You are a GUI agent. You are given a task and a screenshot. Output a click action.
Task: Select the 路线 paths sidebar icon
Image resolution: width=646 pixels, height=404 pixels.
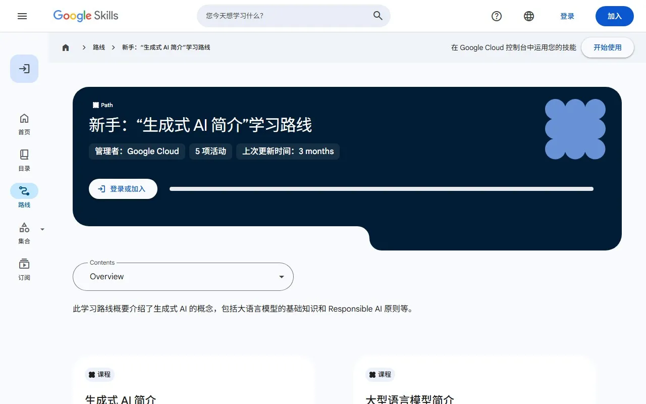(x=24, y=195)
